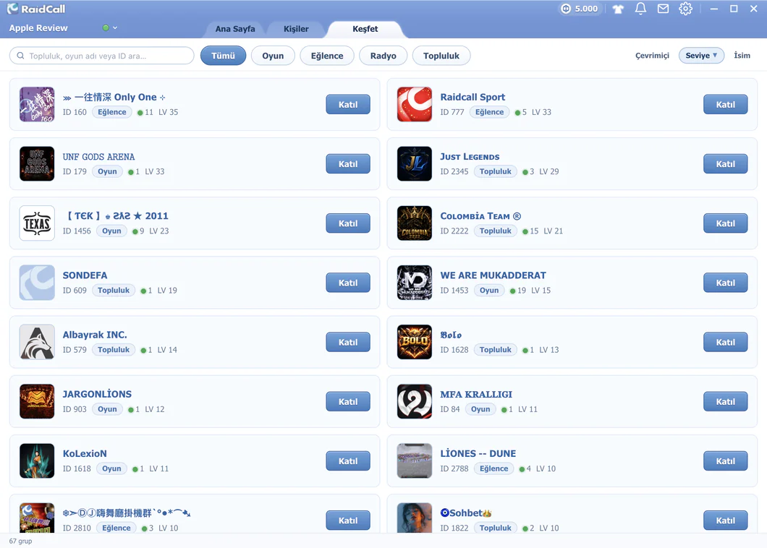Click the RaidCall logo icon
Image resolution: width=767 pixels, height=548 pixels.
pos(12,8)
